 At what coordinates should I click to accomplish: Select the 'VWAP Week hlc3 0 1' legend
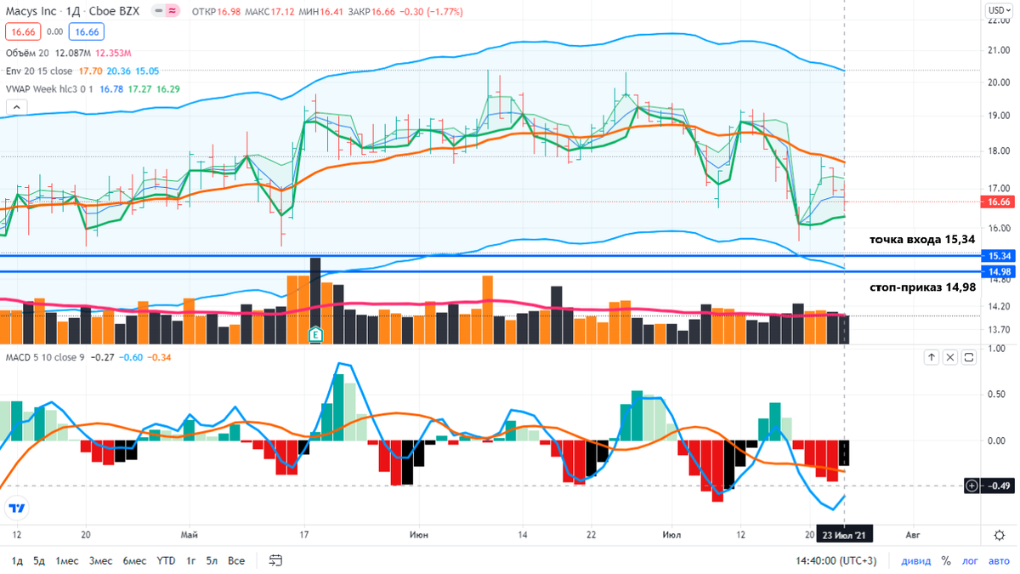point(48,88)
